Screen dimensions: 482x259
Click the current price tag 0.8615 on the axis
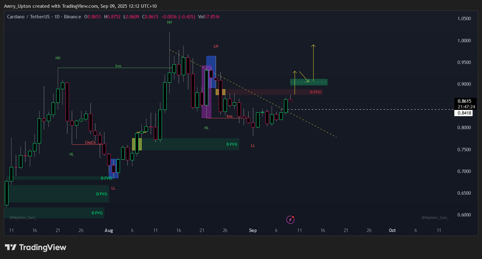[x=464, y=101]
